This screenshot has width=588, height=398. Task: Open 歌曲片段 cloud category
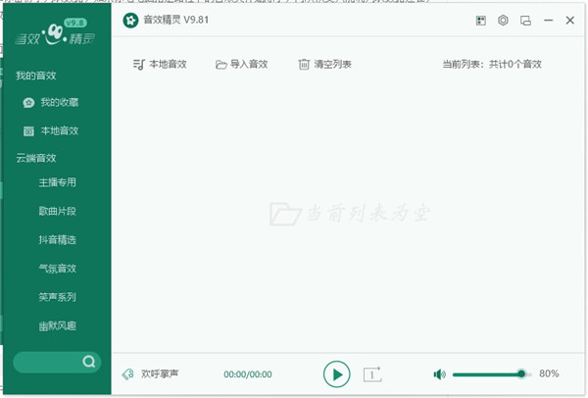[x=57, y=211]
